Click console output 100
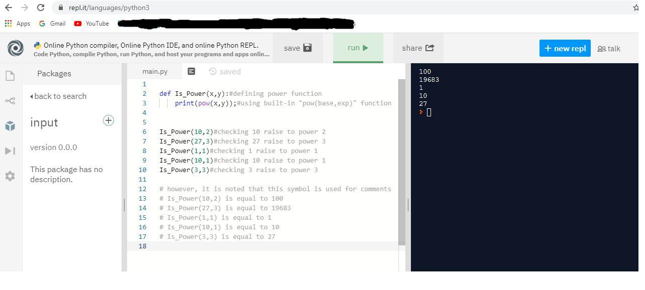The width and height of the screenshot is (645, 290). (x=425, y=72)
